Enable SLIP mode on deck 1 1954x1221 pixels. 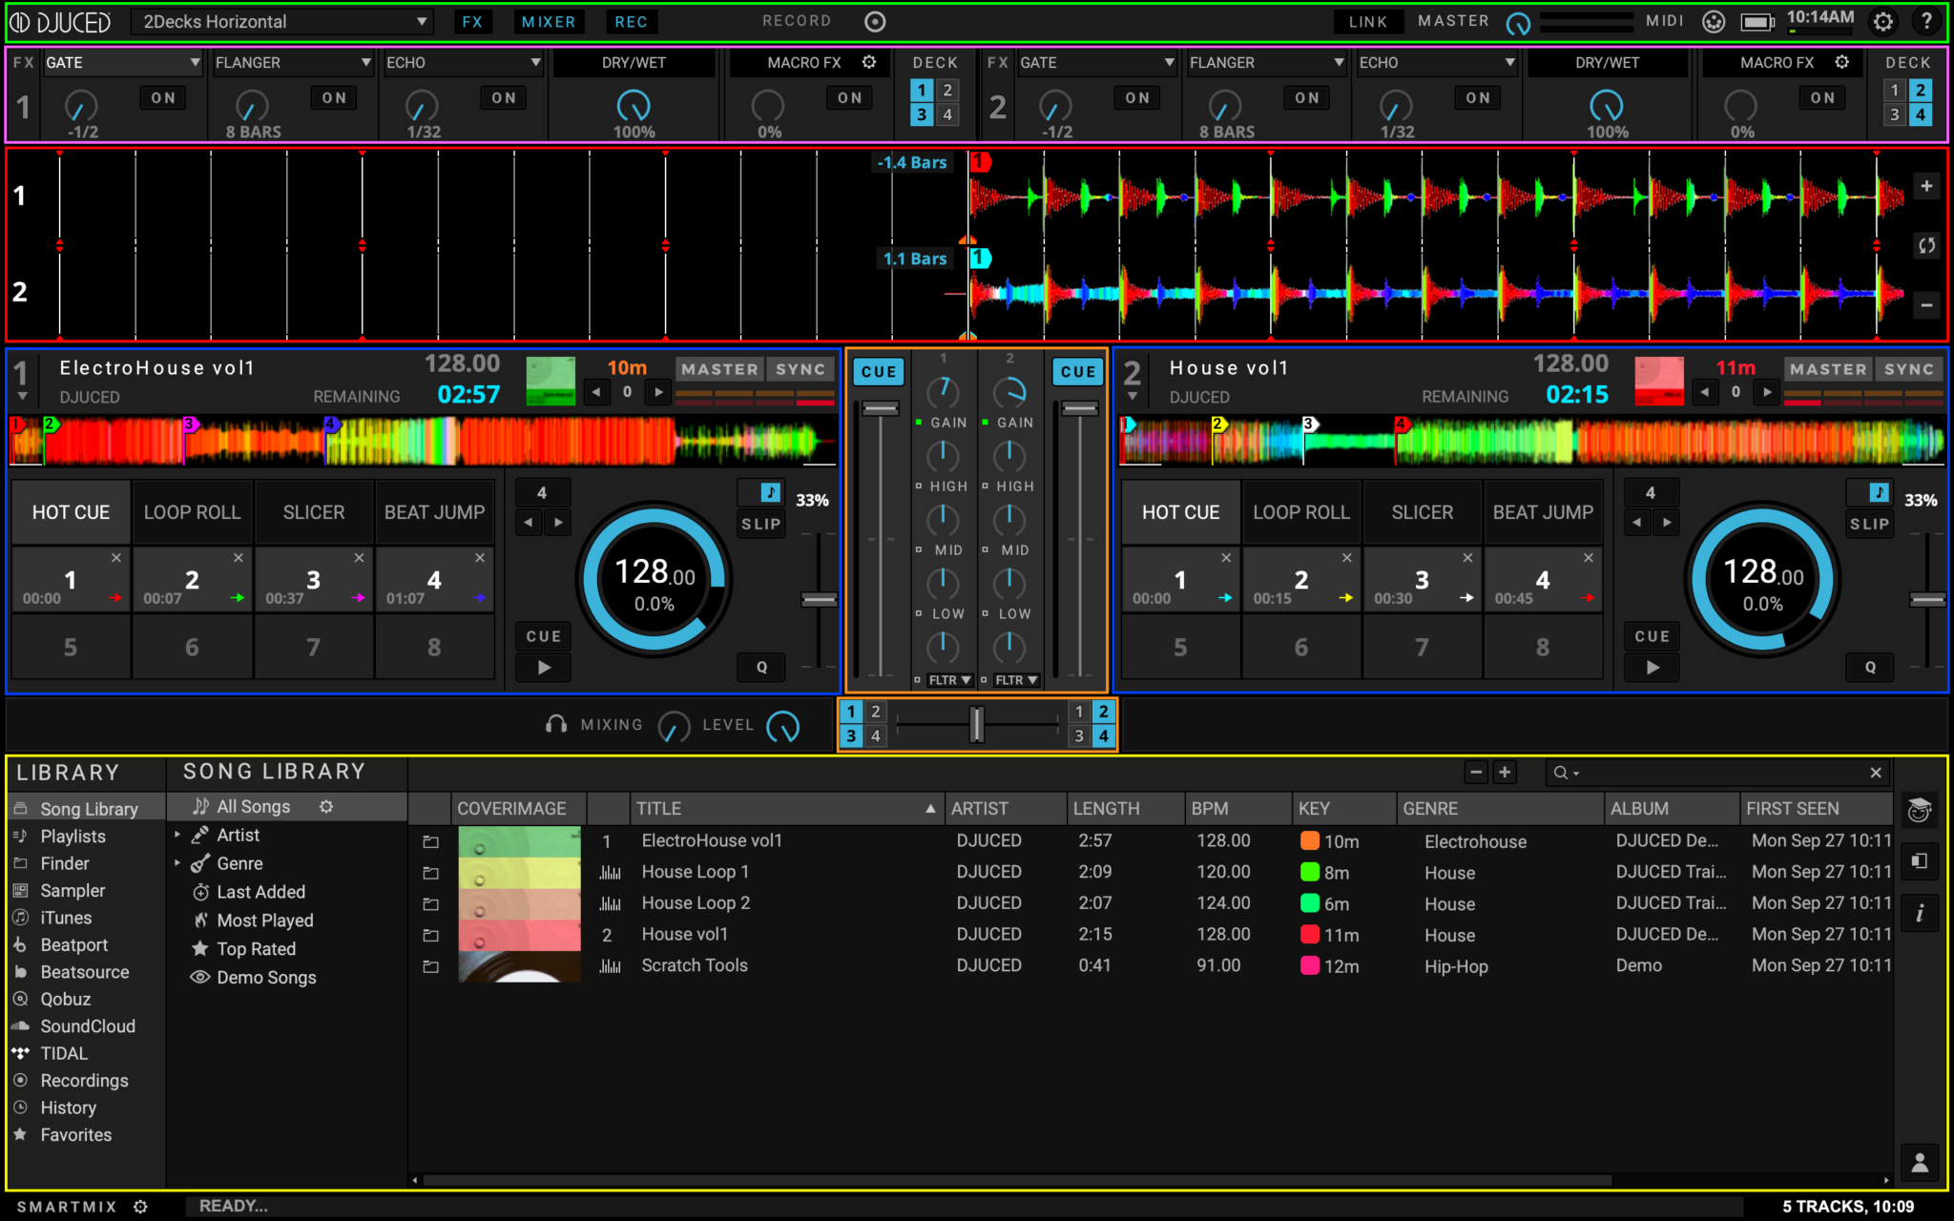pos(760,524)
